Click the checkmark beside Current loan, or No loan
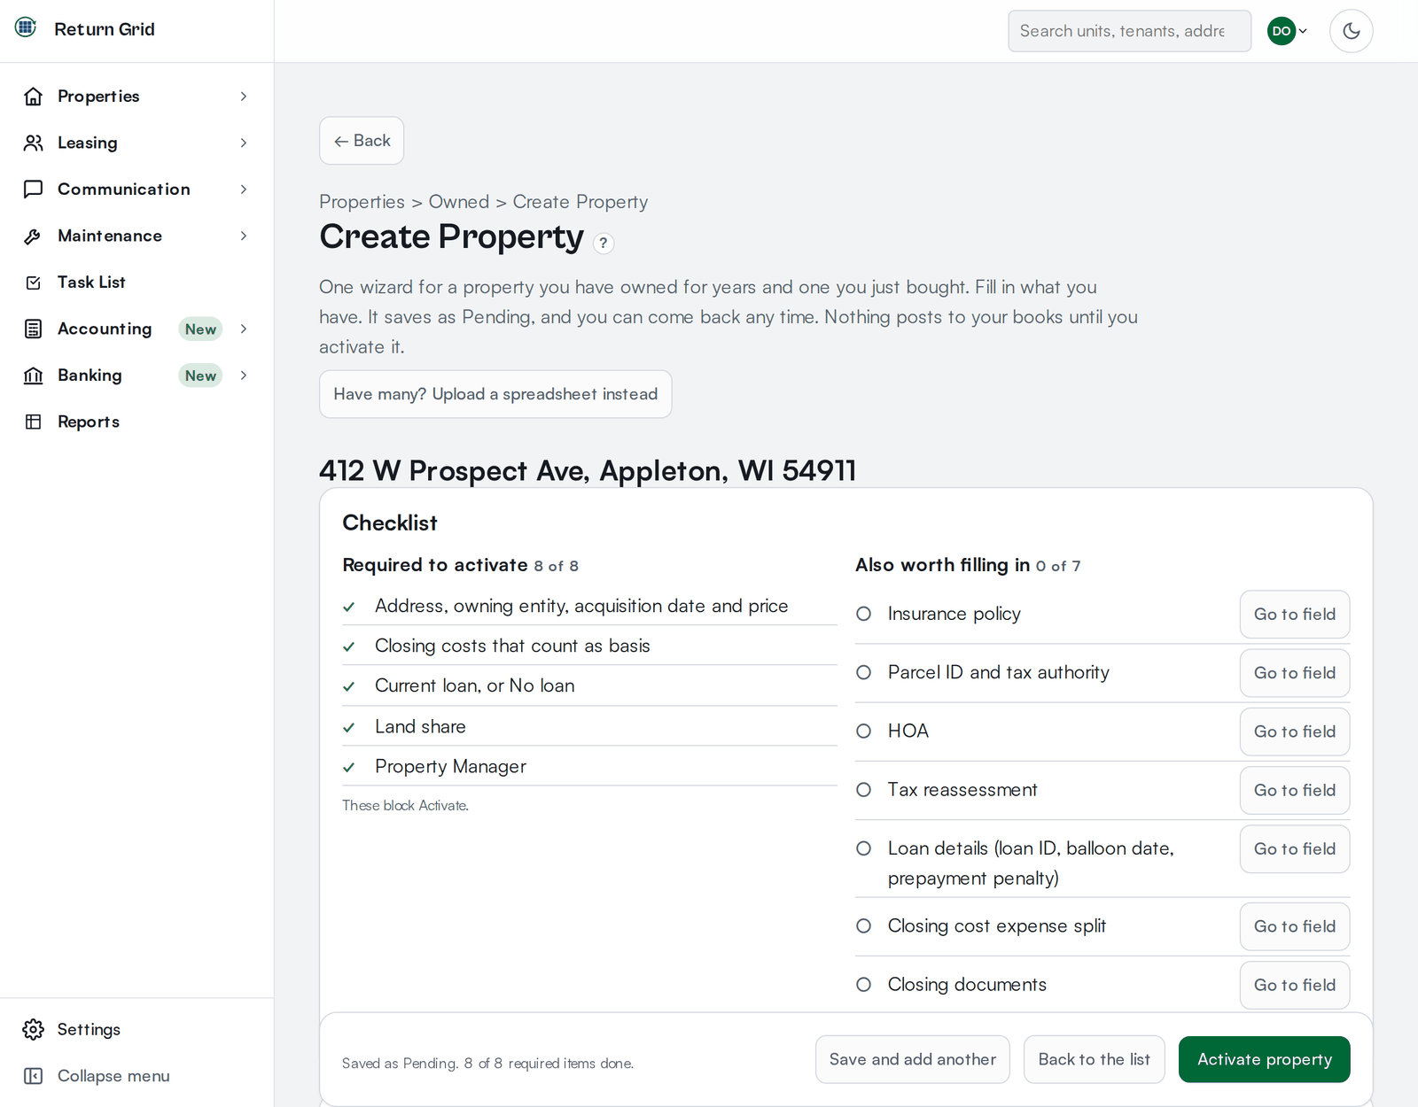Image resolution: width=1418 pixels, height=1107 pixels. [349, 686]
